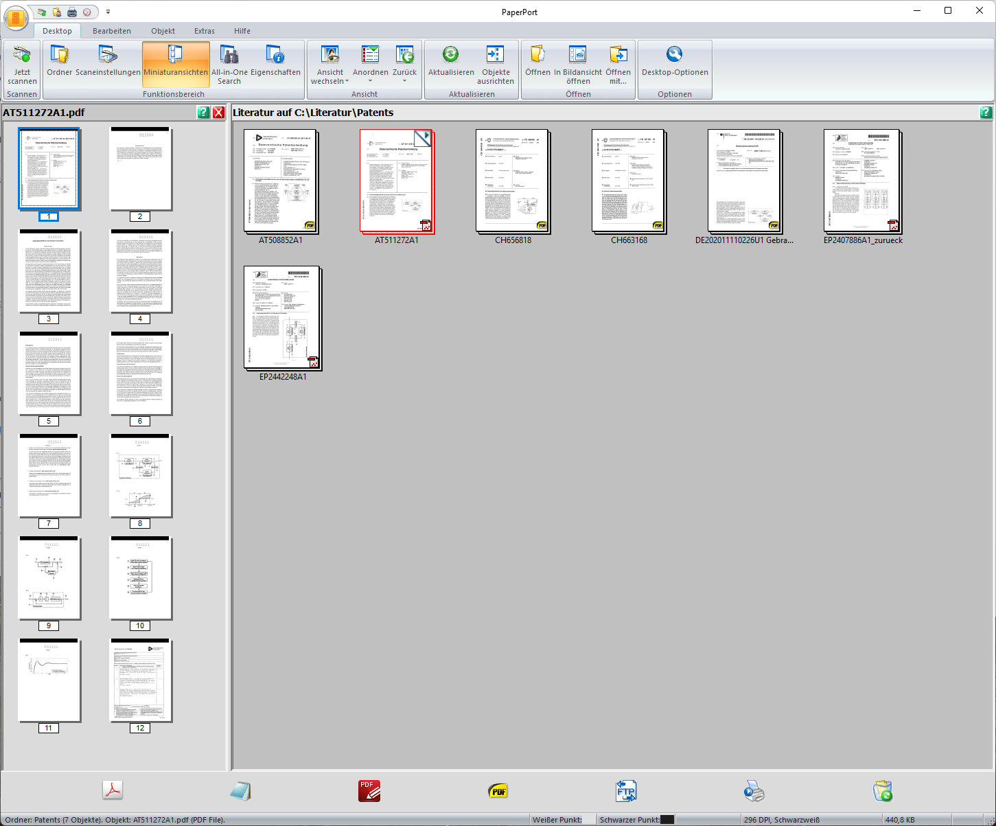Click Öffnen mit… button
Viewport: 996px width, 826px height.
(x=618, y=65)
